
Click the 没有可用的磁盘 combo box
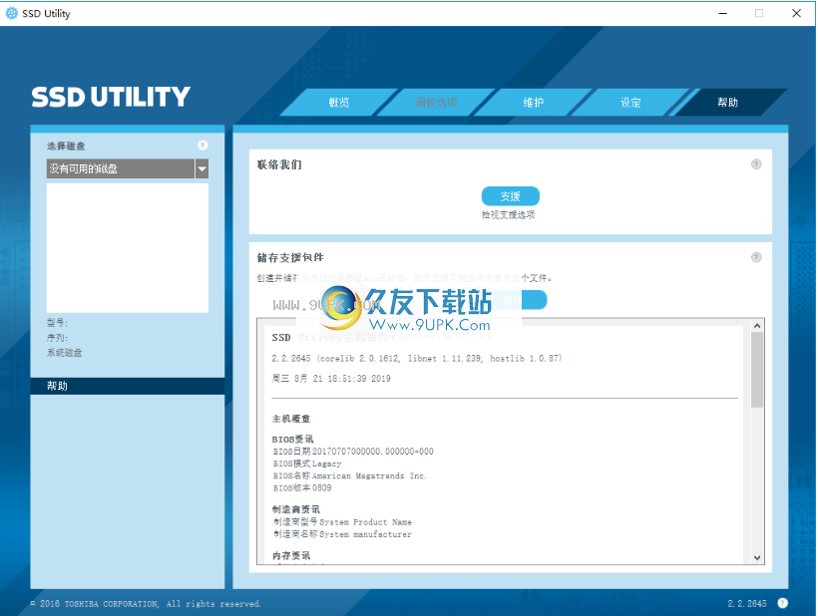[128, 168]
